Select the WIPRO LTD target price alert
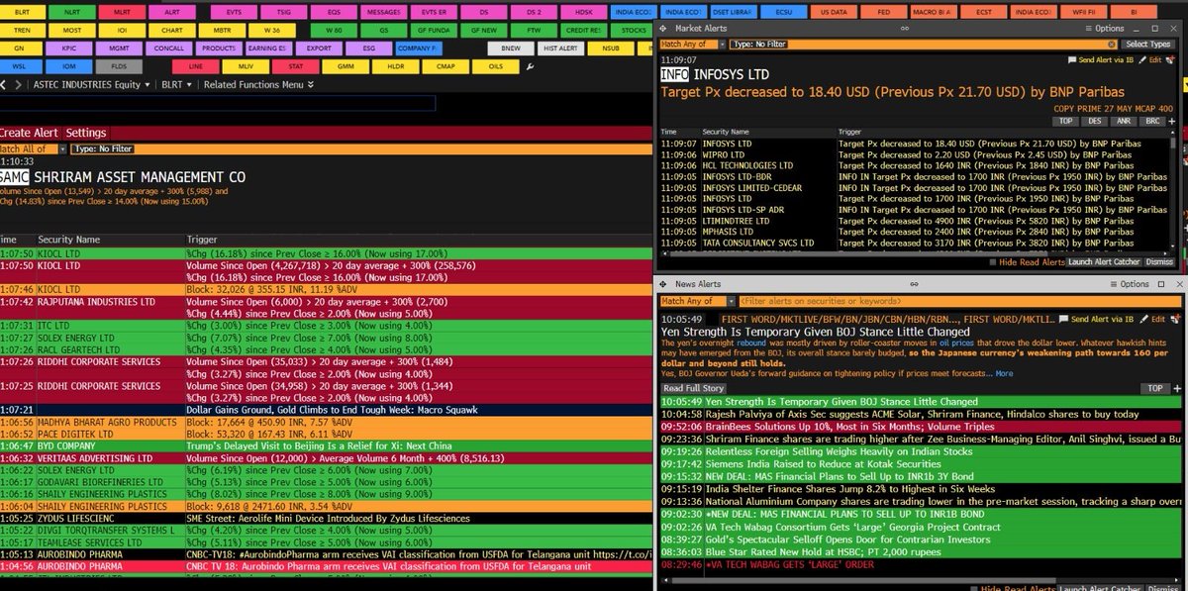Image resolution: width=1188 pixels, height=591 pixels. (915, 153)
